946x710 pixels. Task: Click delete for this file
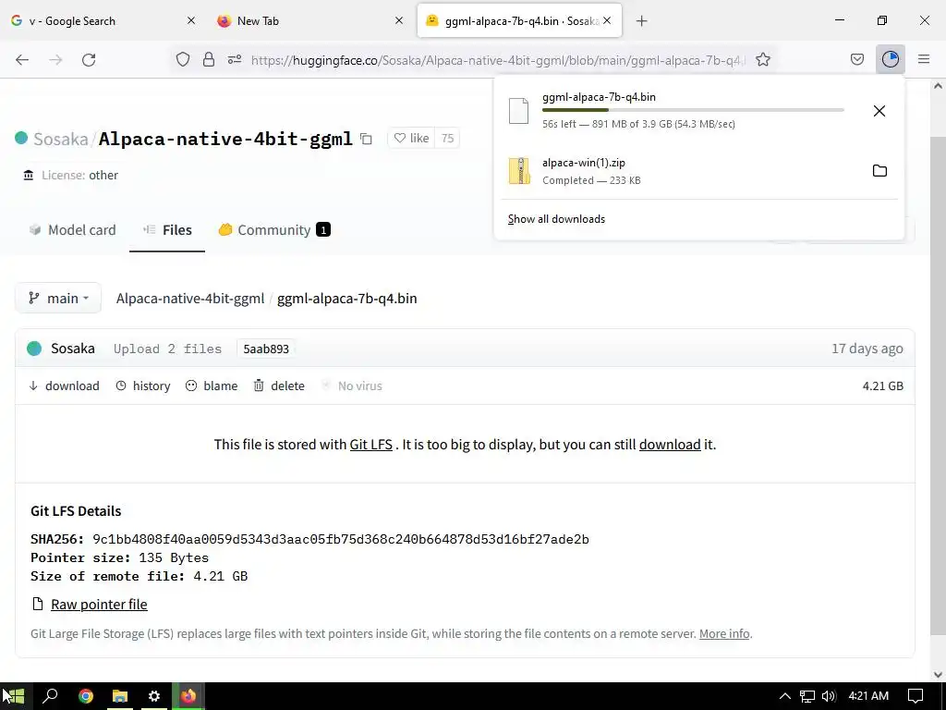pos(279,386)
